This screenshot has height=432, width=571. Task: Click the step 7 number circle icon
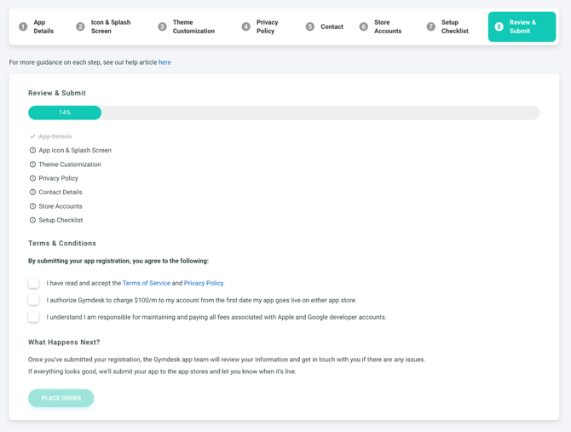click(x=430, y=27)
